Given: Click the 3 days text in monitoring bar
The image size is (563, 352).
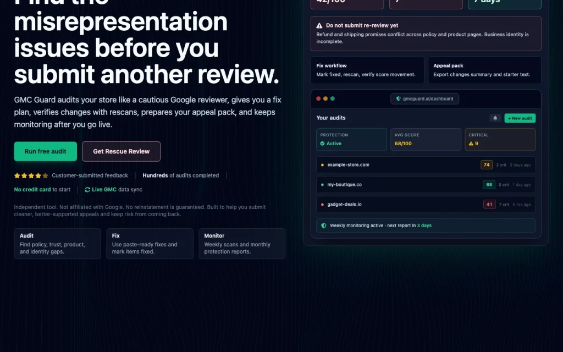Looking at the screenshot, I should (x=424, y=226).
